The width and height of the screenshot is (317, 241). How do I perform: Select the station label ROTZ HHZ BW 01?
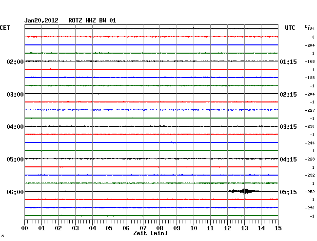pos(92,20)
